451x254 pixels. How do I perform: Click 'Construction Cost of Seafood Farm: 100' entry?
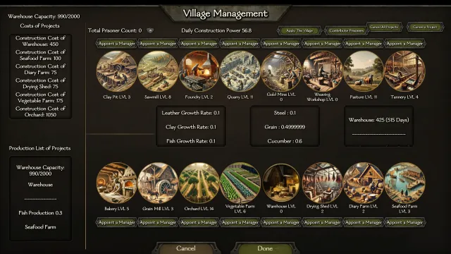pyautogui.click(x=41, y=55)
